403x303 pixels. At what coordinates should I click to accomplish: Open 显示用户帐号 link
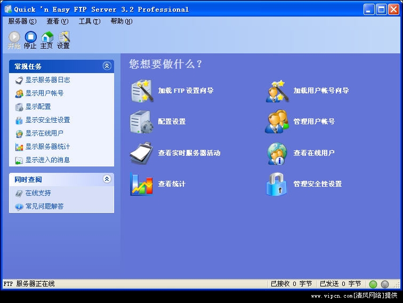(x=44, y=93)
